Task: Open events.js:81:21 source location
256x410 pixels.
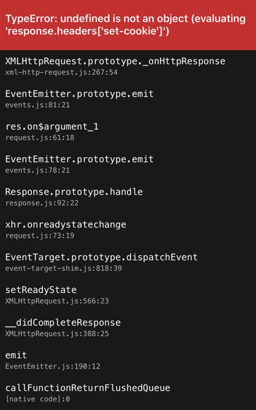Action: click(x=38, y=105)
